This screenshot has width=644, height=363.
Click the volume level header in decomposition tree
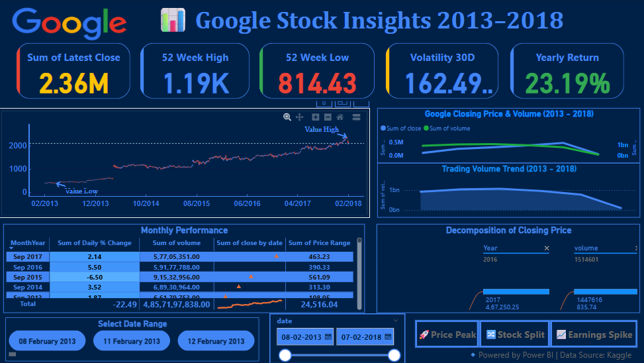point(586,248)
